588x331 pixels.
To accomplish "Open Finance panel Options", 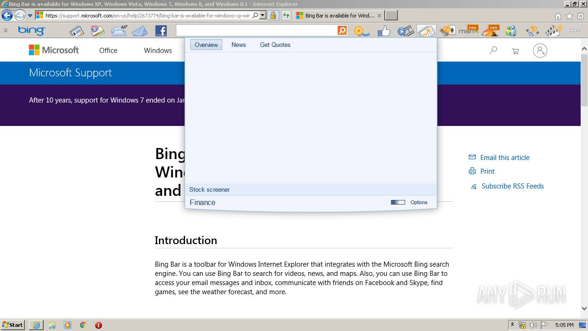I will point(419,202).
